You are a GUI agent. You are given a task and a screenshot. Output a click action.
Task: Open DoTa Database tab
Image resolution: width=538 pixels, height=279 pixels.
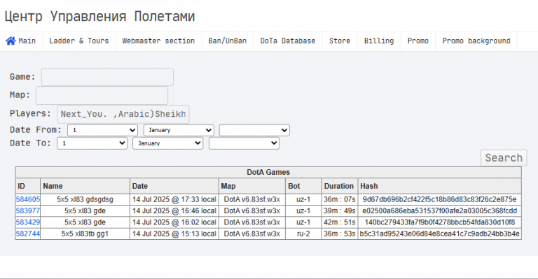(287, 41)
